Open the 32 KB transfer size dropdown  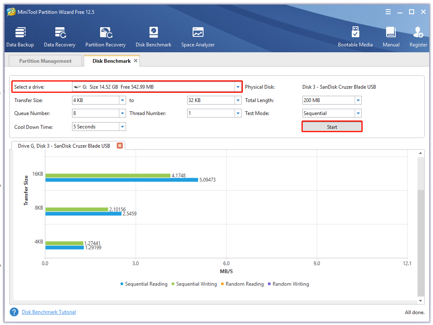(238, 100)
